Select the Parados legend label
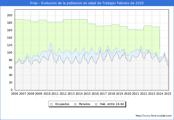 (x=84, y=104)
